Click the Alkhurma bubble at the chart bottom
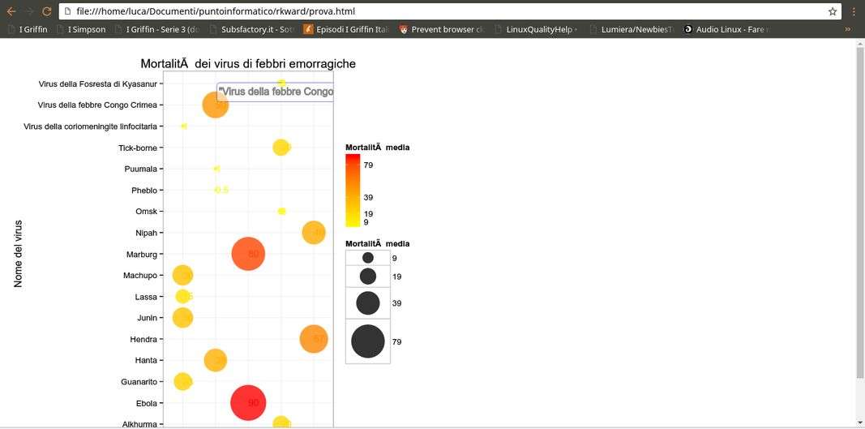Screen dimensions: 865x429 (x=280, y=423)
